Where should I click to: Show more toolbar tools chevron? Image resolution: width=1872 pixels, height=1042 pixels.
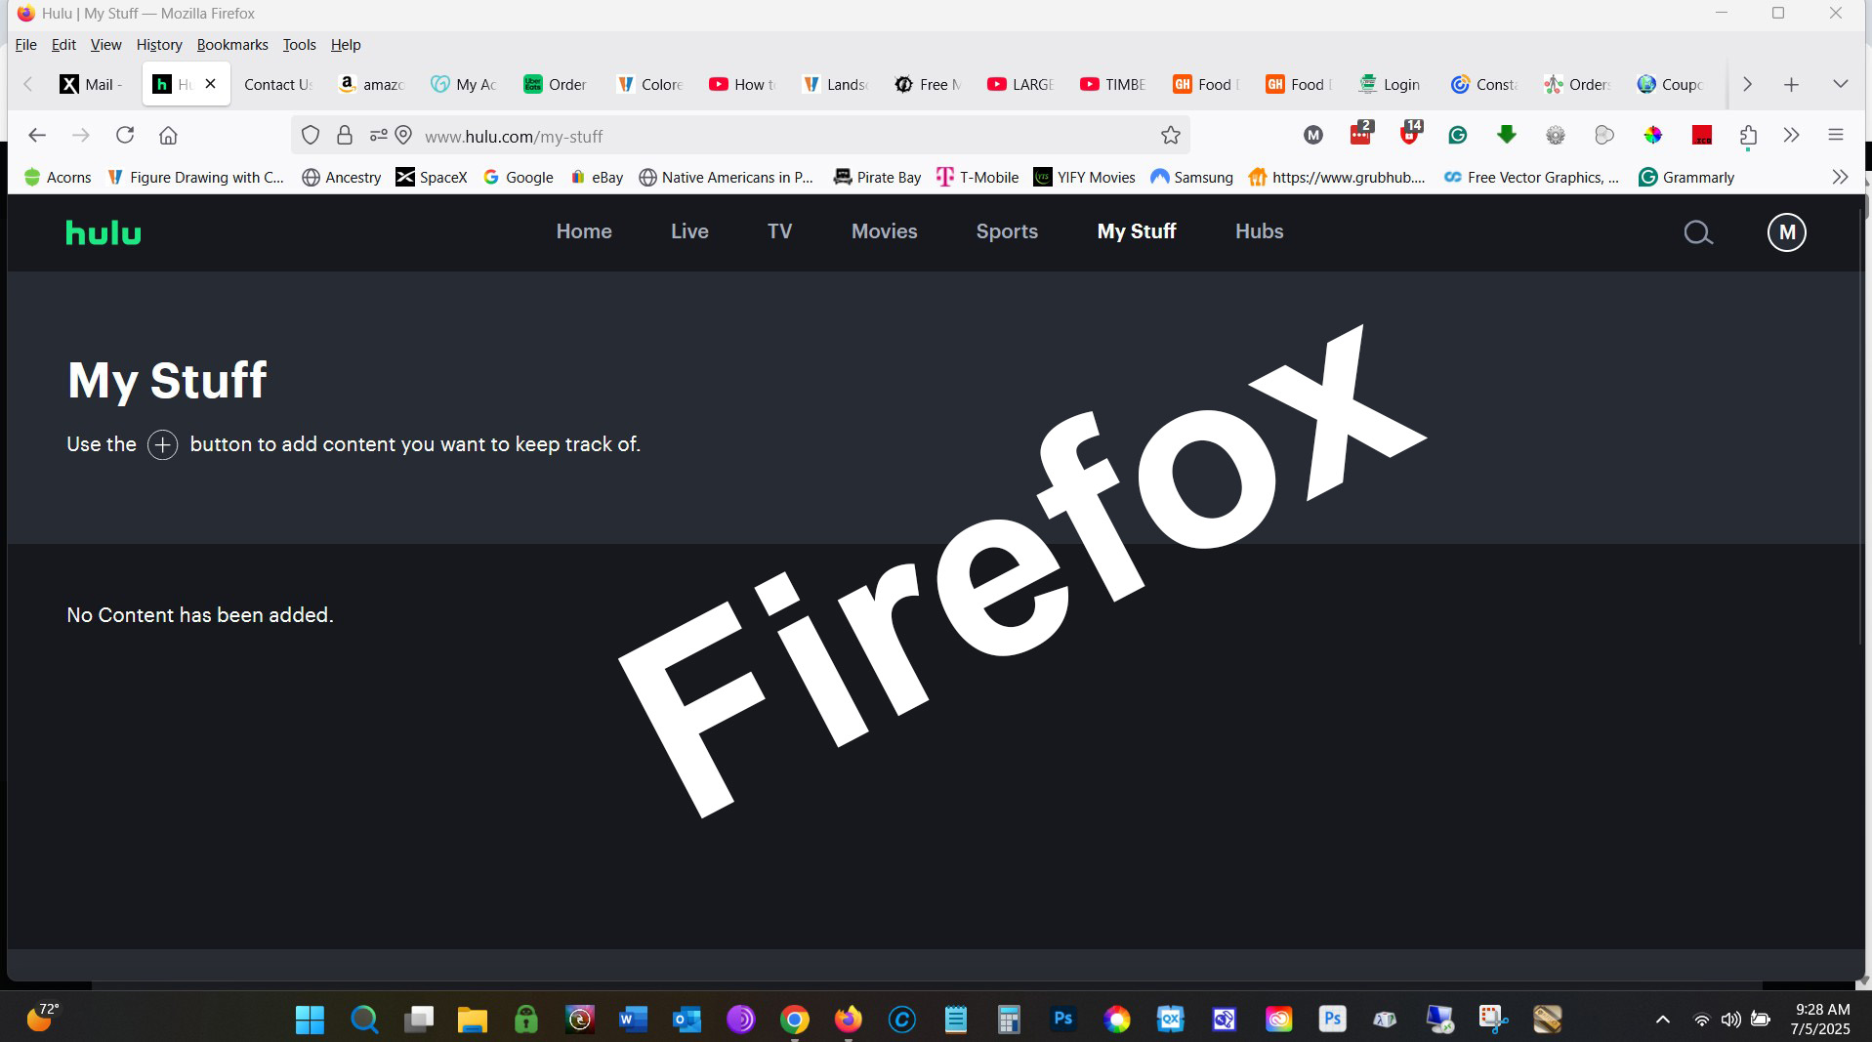tap(1791, 135)
